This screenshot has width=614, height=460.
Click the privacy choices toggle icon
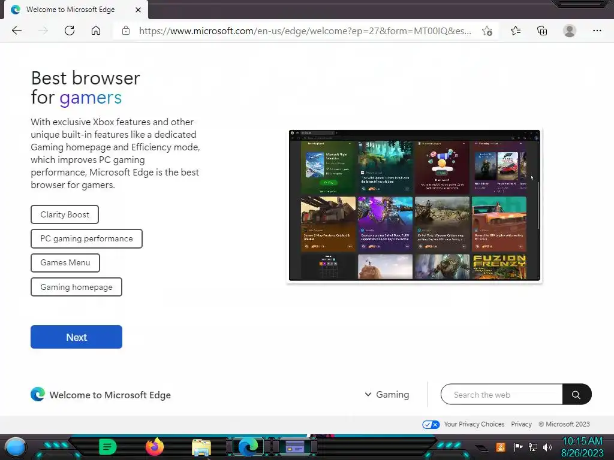pyautogui.click(x=431, y=425)
